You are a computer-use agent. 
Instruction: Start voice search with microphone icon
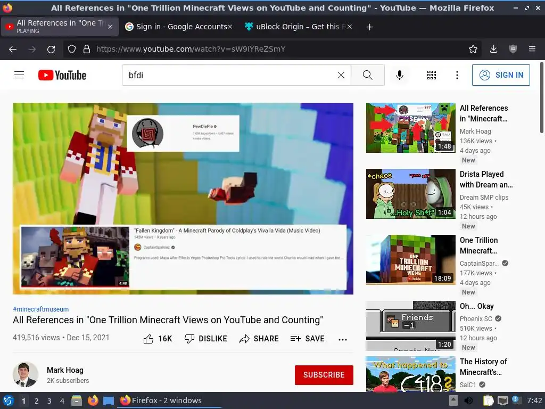[x=399, y=75]
